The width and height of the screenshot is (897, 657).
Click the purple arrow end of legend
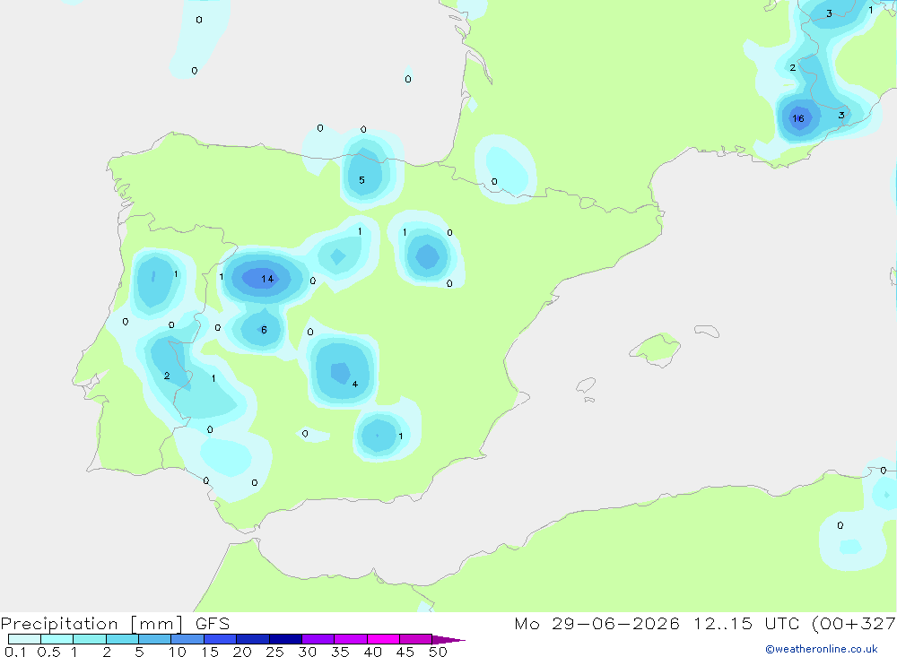(x=448, y=640)
